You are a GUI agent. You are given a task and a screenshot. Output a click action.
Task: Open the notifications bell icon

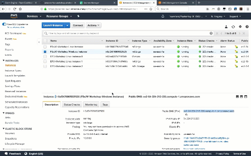point(163,16)
